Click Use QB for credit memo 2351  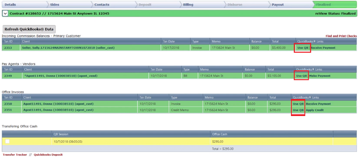coord(298,110)
